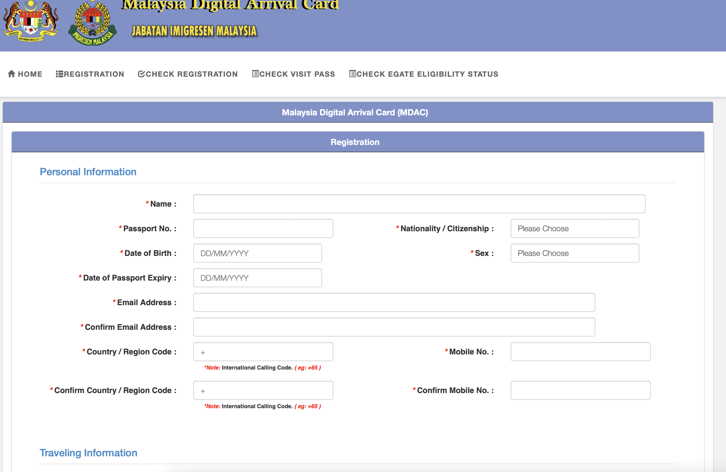Click the CHECK REGISTRATION link
Image resolution: width=726 pixels, height=472 pixels.
point(192,74)
